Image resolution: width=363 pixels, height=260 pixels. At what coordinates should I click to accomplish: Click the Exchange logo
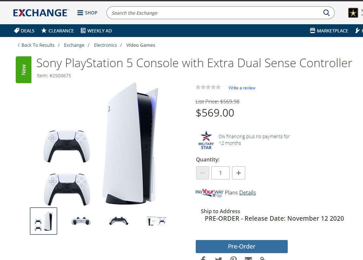[x=41, y=13]
